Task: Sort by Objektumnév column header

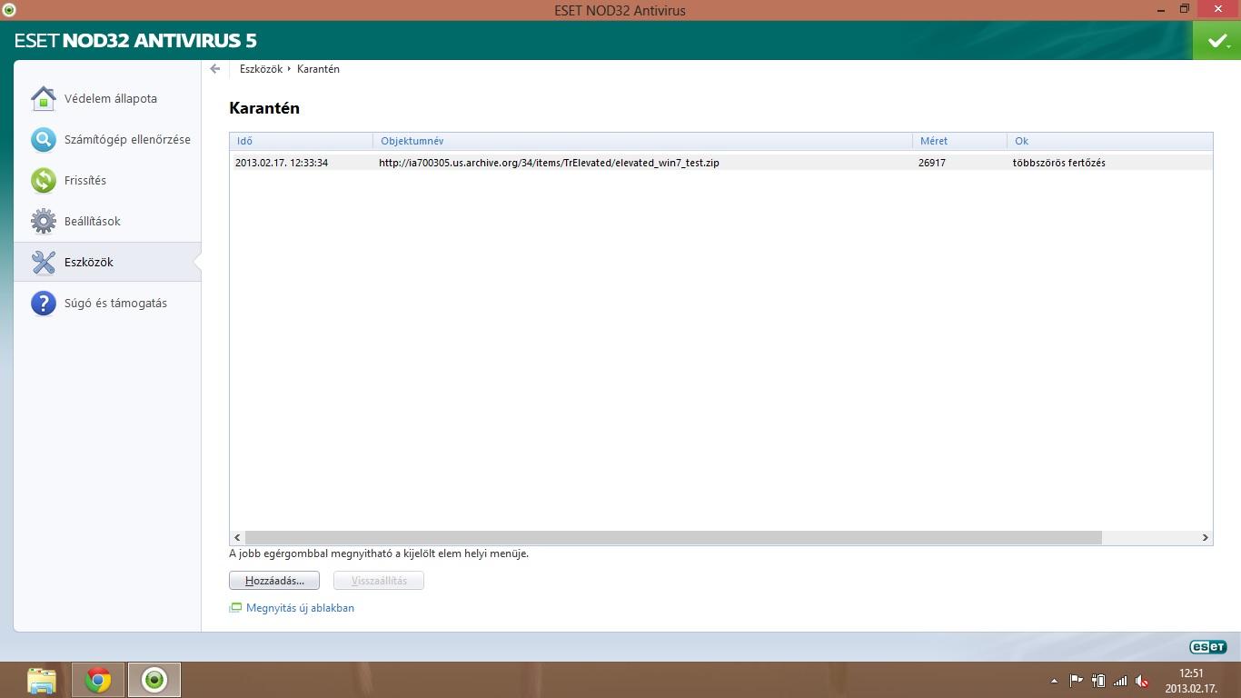Action: 643,141
